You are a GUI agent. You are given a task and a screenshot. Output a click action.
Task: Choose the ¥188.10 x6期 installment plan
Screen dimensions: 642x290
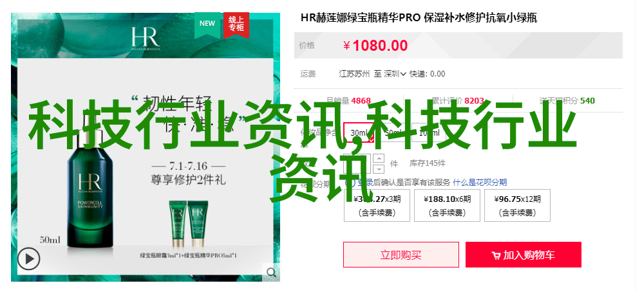447,205
